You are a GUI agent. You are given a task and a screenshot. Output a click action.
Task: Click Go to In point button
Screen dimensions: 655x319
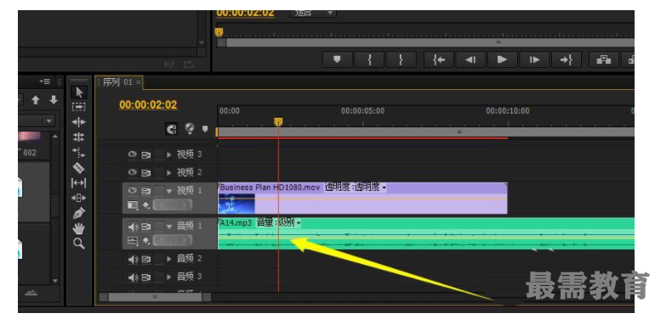coord(439,59)
